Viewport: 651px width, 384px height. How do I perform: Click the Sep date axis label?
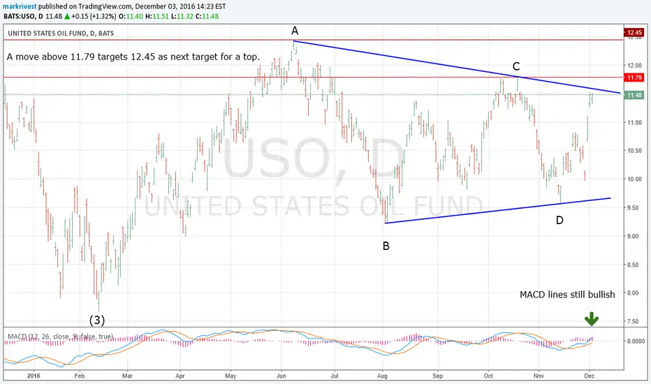pos(437,376)
